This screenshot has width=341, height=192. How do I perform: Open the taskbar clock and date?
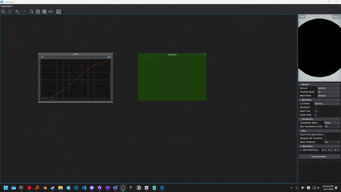tap(328, 188)
